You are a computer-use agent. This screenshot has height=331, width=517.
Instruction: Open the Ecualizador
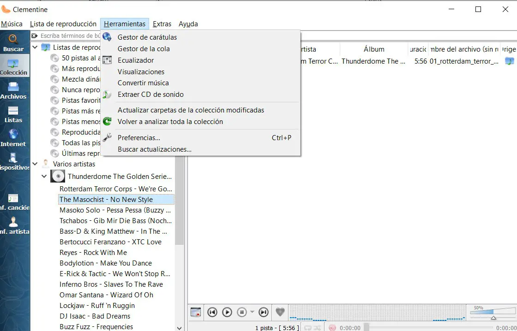pos(200,60)
